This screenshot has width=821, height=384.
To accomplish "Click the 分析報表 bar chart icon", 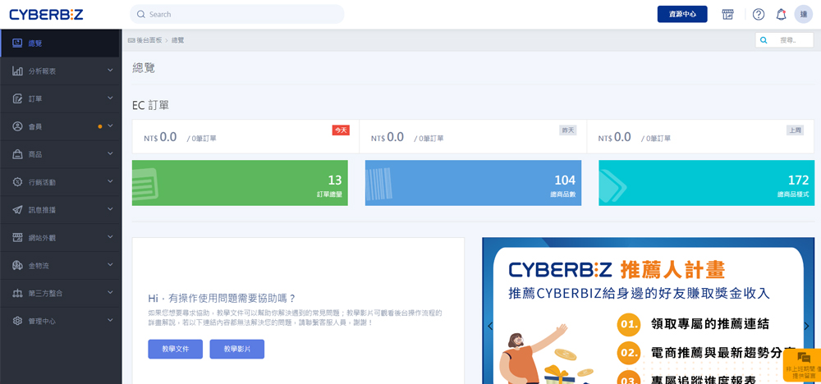I will pos(17,71).
